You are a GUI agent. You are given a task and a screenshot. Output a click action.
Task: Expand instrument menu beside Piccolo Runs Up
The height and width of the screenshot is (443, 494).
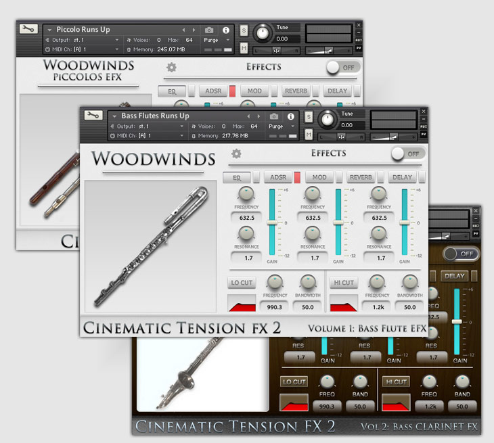click(x=49, y=30)
